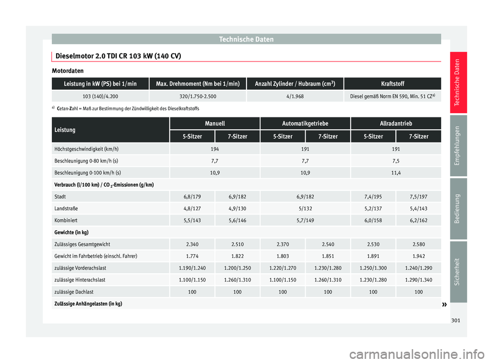Image resolution: width=493 pixels, height=363 pixels.
Task: Select the value 11,4
Action: (396, 173)
